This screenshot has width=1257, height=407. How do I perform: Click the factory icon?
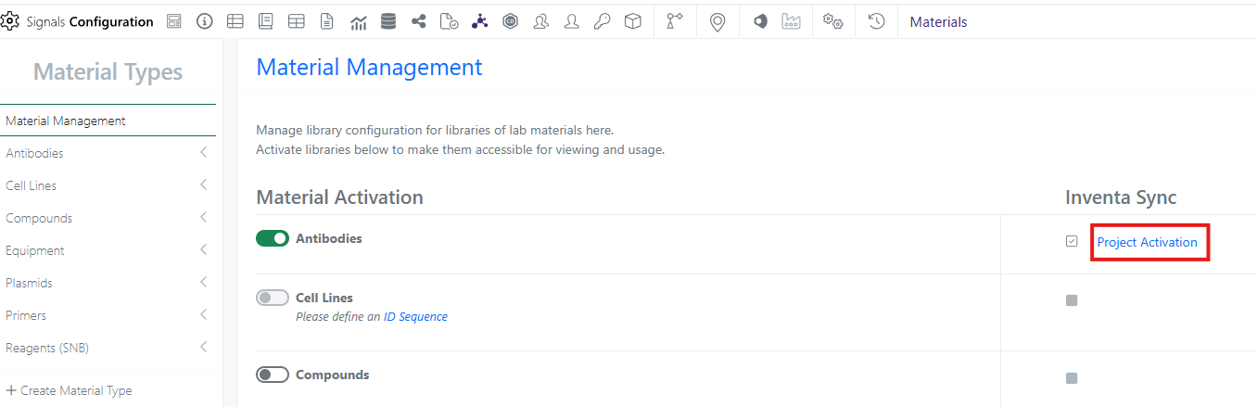click(791, 21)
